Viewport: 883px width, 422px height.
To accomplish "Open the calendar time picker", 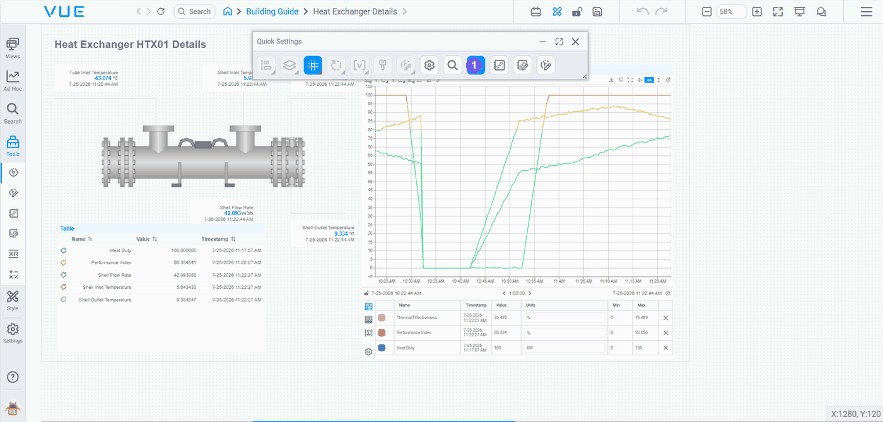I will [x=536, y=11].
